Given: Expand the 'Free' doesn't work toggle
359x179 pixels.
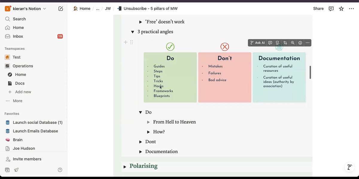Looking at the screenshot, I should pos(141,22).
